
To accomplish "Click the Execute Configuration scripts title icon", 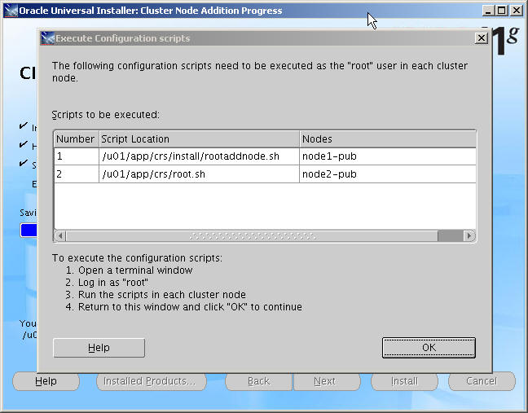I will (47, 38).
